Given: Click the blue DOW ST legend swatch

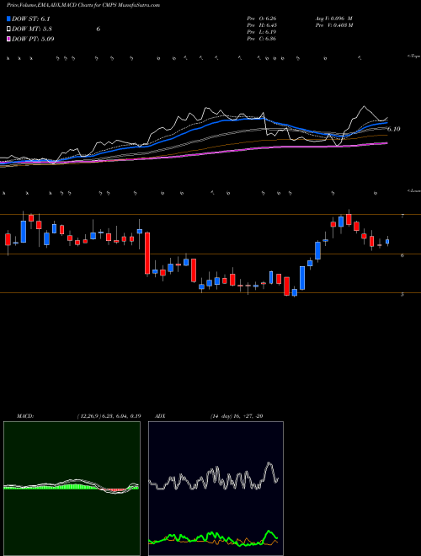Looking at the screenshot, I should point(9,19).
